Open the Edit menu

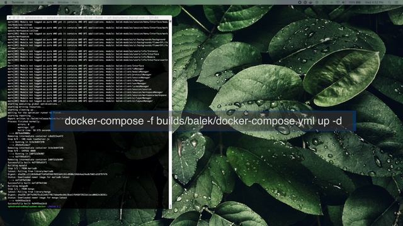point(41,2)
